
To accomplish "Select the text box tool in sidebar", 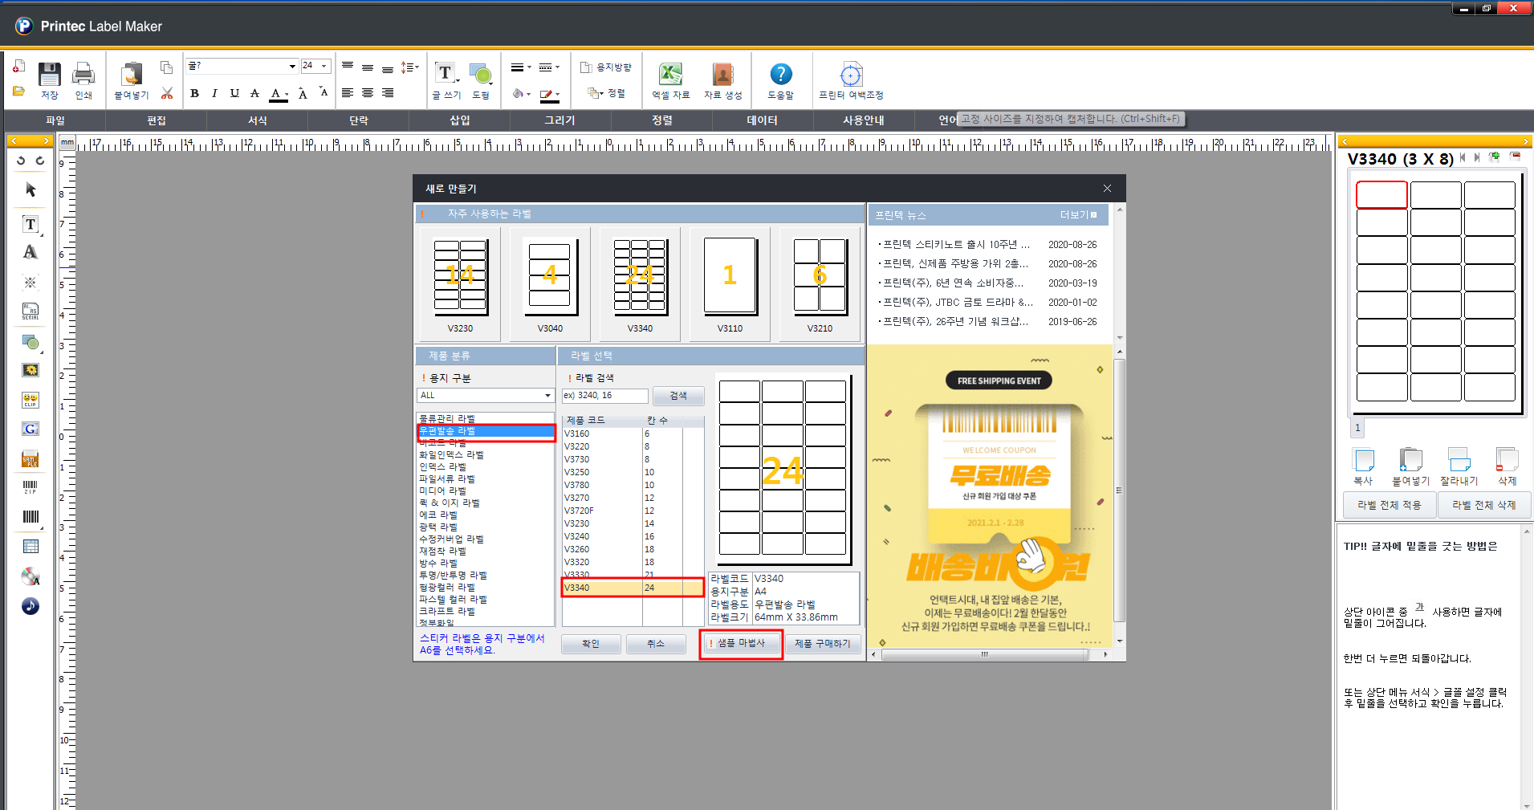I will pyautogui.click(x=31, y=224).
